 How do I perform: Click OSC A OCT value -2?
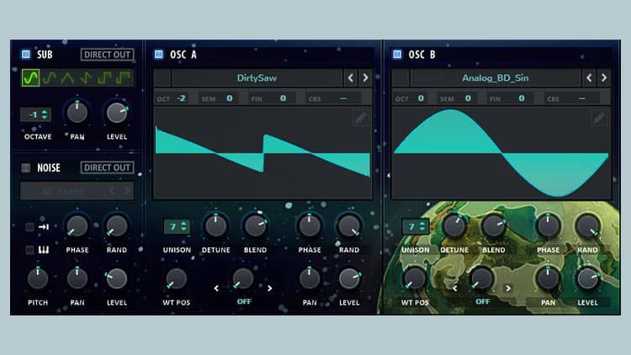[x=182, y=98]
